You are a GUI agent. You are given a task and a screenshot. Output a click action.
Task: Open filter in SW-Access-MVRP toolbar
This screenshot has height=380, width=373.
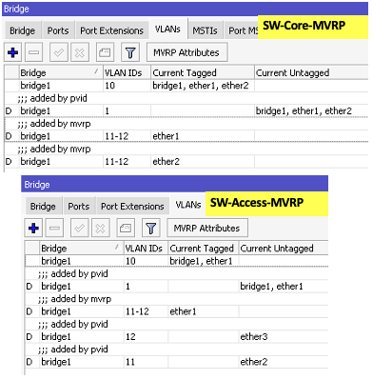pos(150,228)
